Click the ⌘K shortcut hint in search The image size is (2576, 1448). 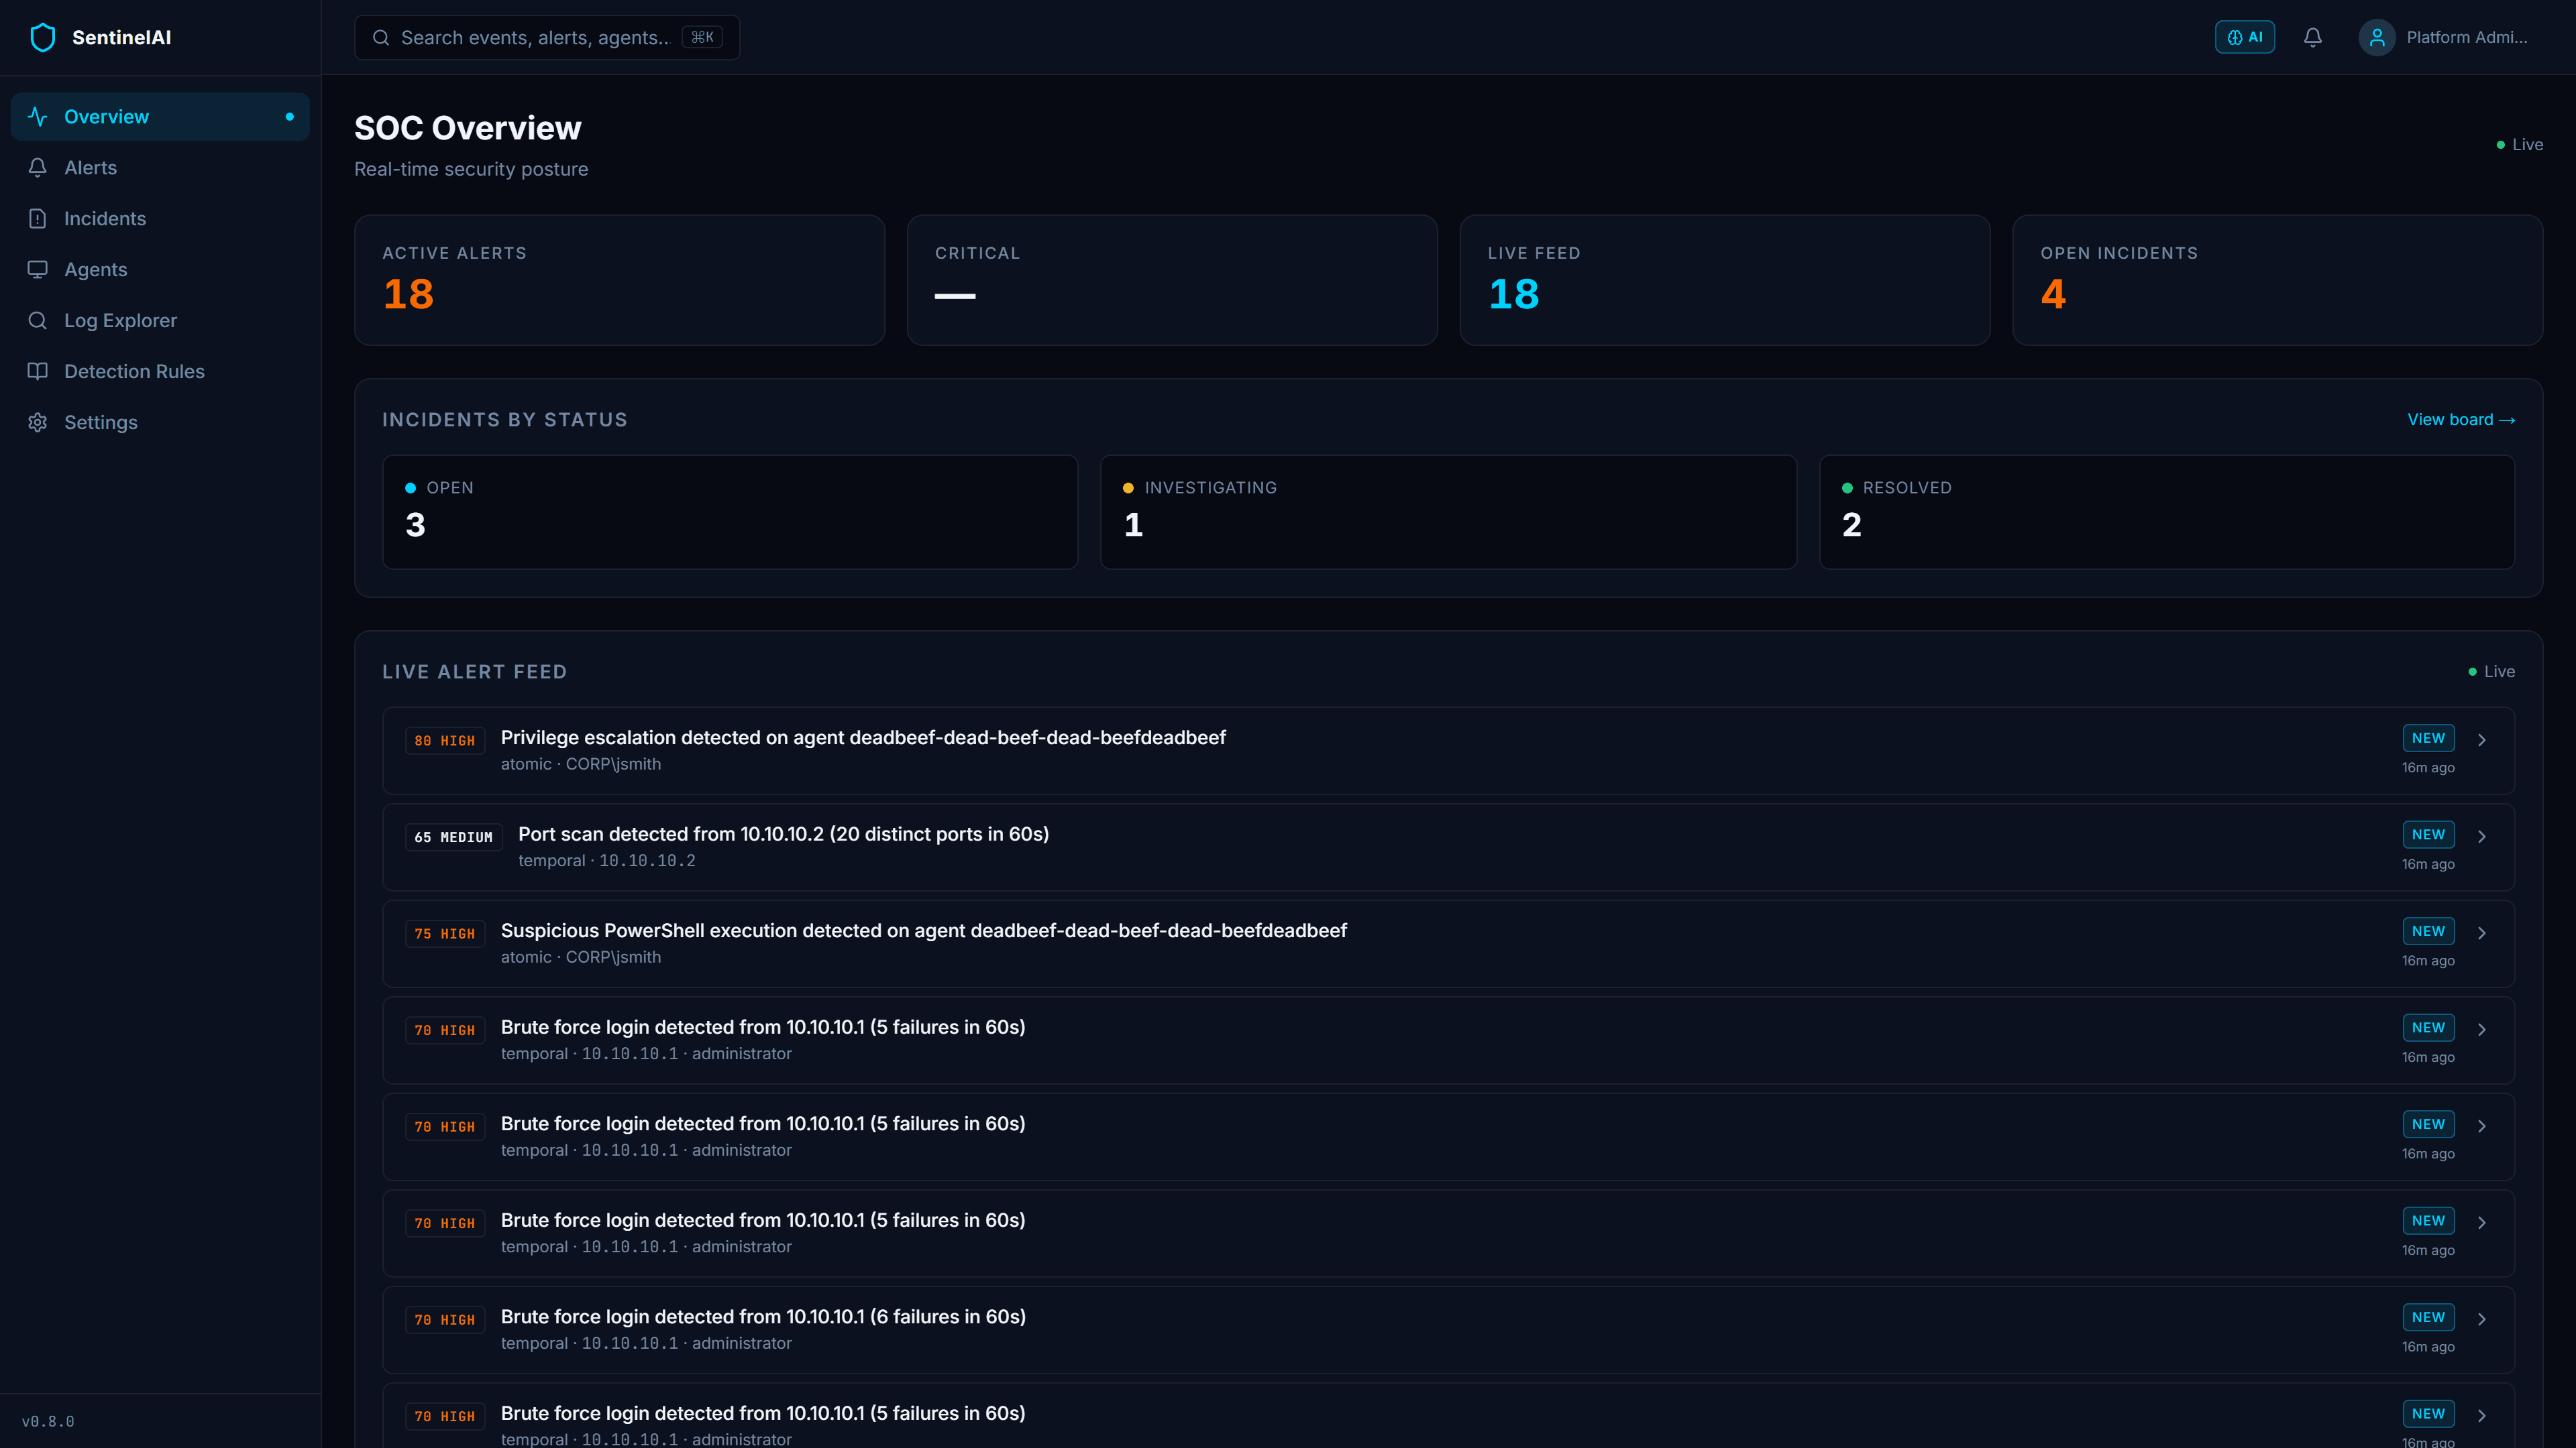(x=702, y=37)
